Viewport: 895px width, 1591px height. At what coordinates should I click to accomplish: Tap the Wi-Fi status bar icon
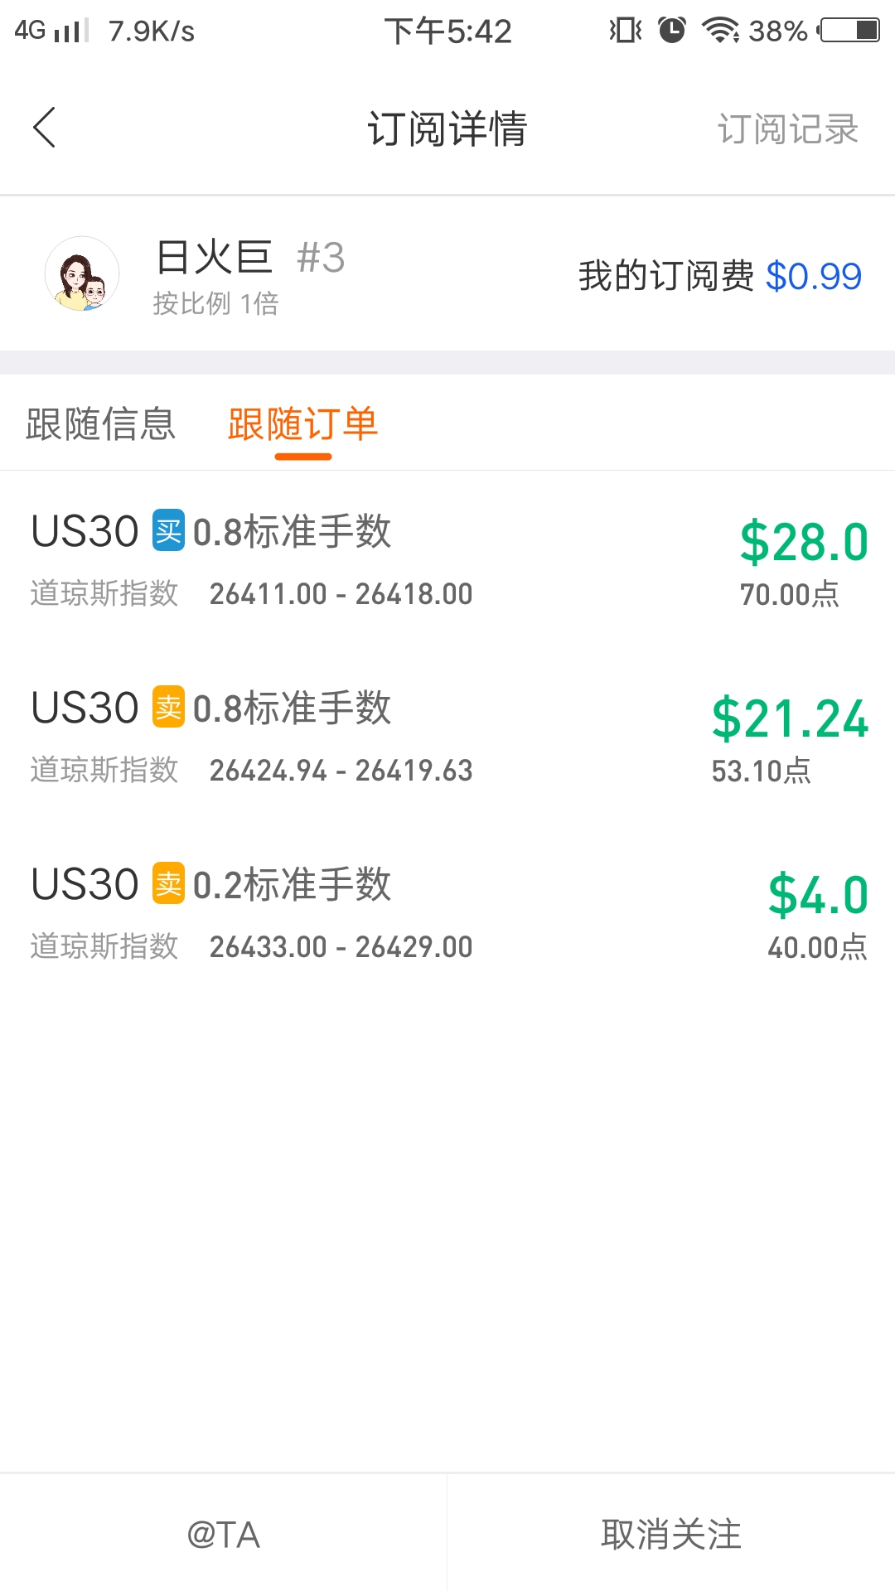(720, 31)
